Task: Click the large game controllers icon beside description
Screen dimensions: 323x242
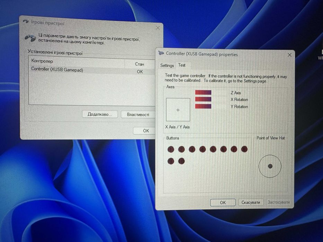Action: [30, 38]
